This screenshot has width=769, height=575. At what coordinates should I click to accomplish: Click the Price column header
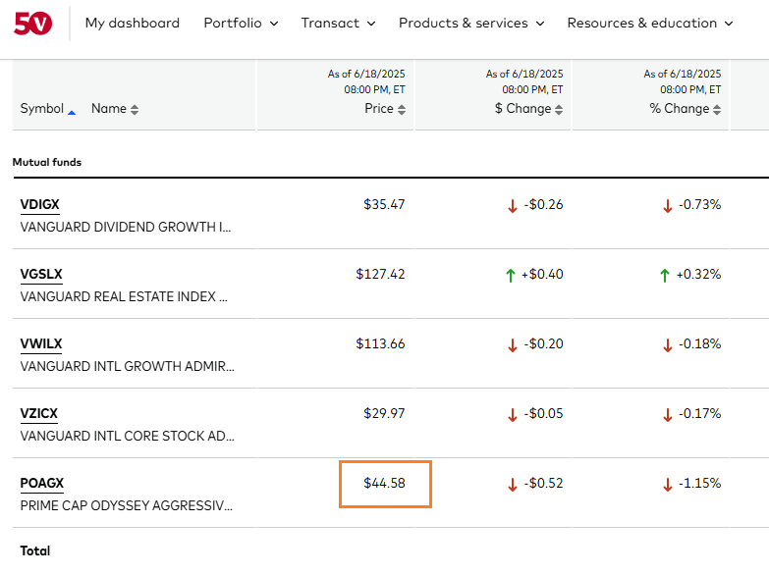378,109
